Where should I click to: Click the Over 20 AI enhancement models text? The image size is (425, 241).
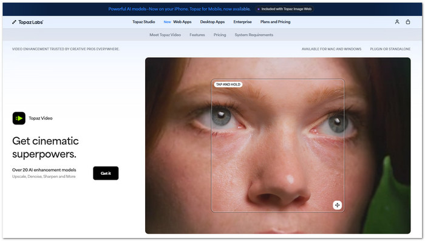coord(44,170)
